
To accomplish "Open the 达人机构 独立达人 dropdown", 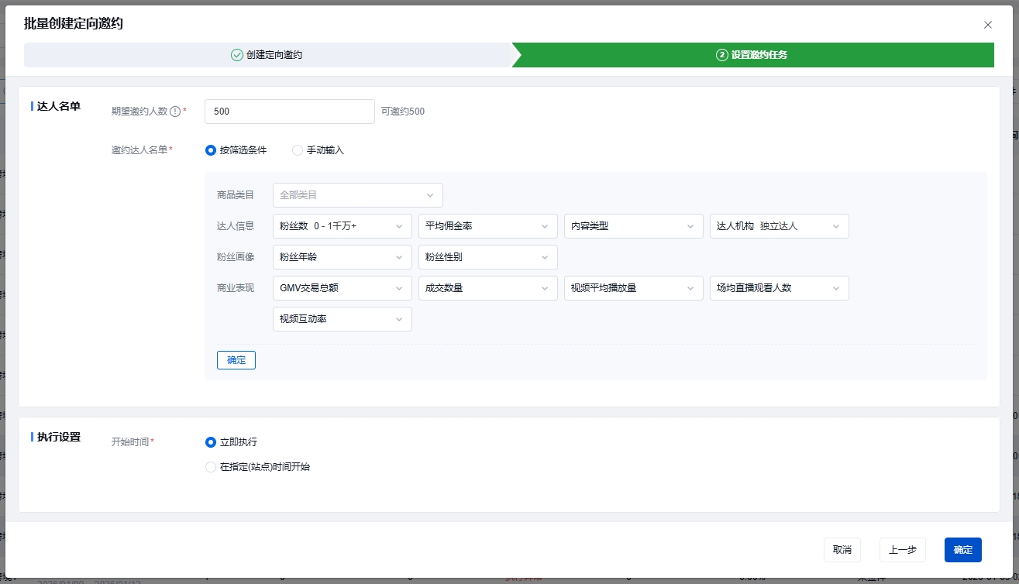I will tap(779, 226).
